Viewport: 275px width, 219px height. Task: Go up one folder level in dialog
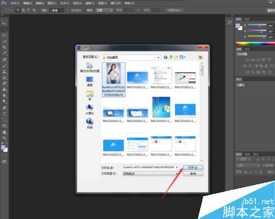pyautogui.click(x=170, y=57)
